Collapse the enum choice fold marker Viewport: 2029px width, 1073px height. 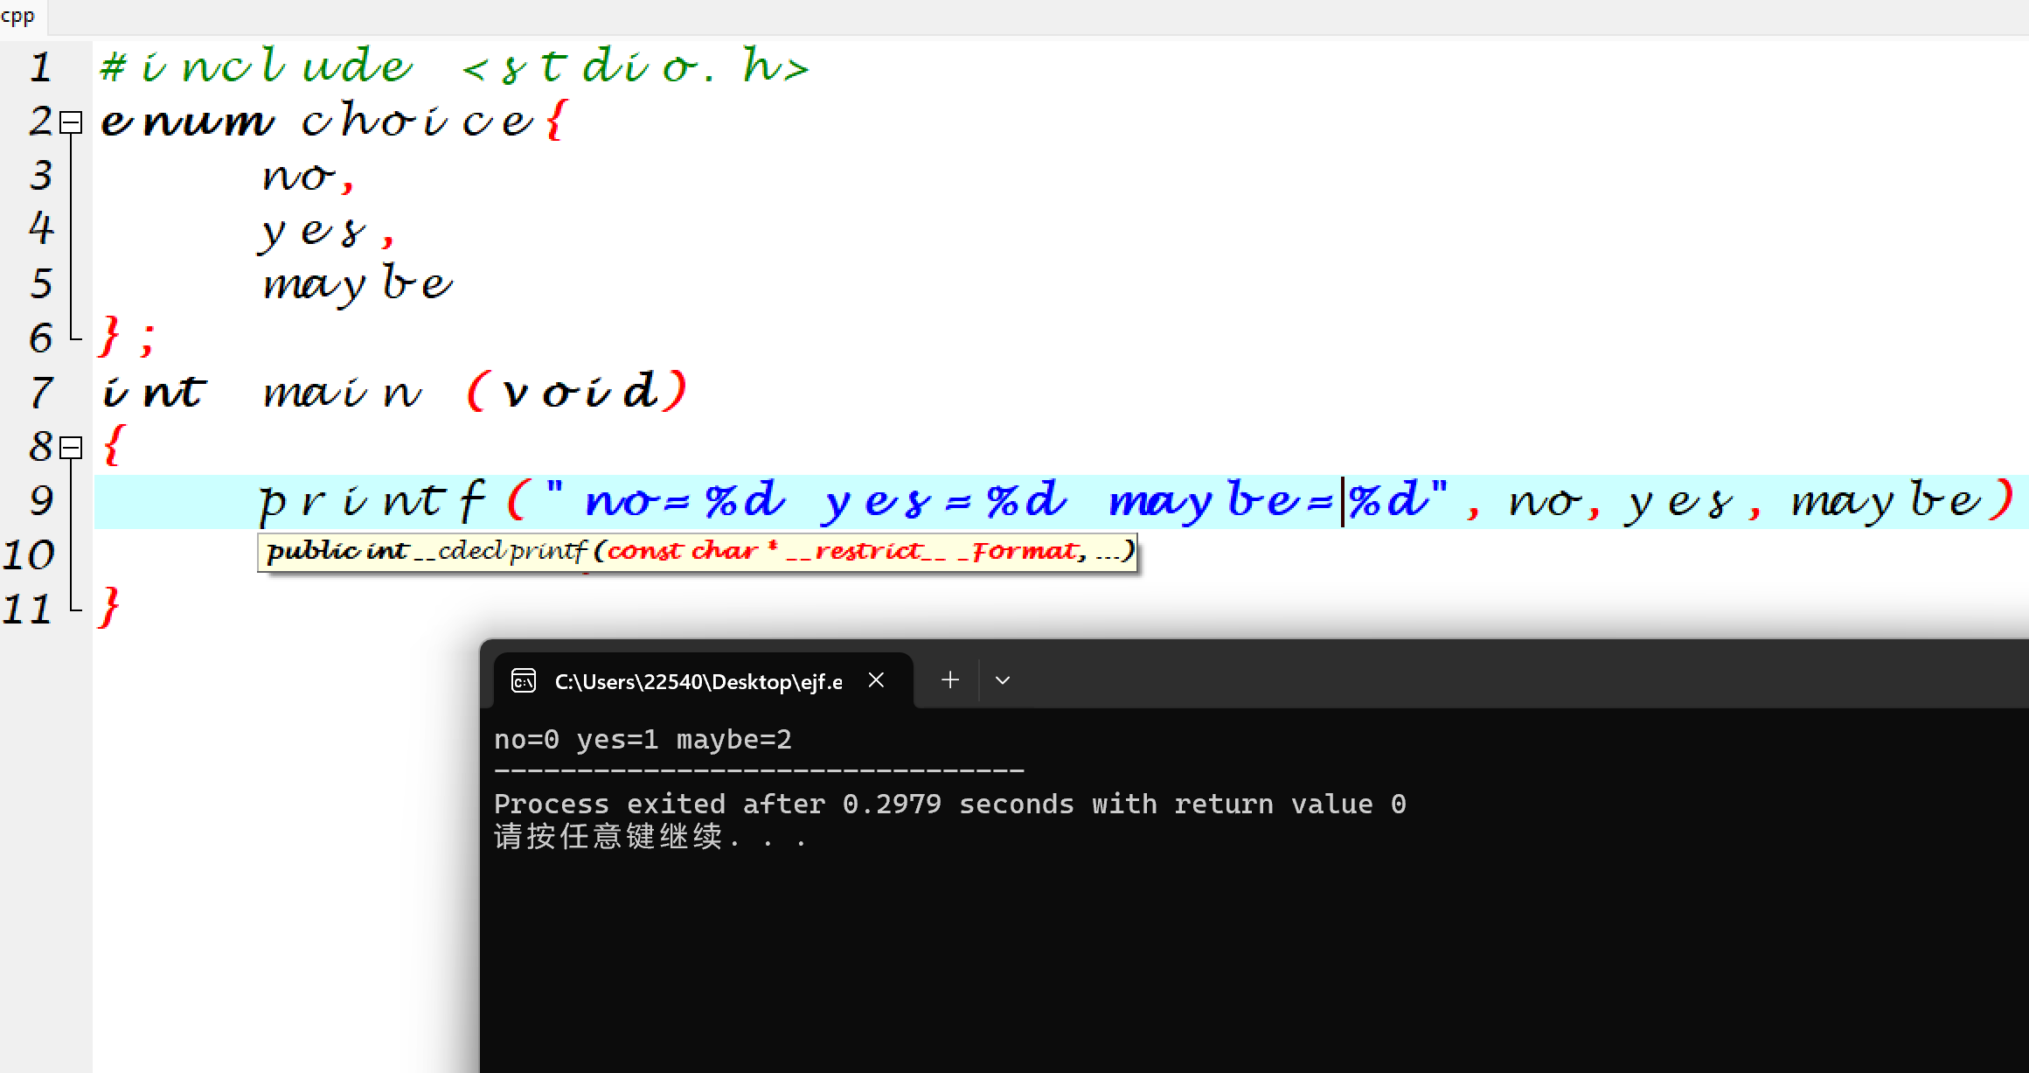point(71,122)
